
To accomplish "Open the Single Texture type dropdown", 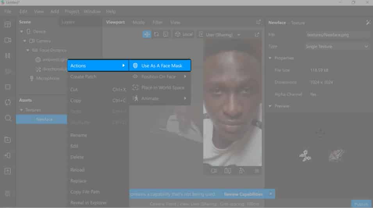I will [337, 46].
